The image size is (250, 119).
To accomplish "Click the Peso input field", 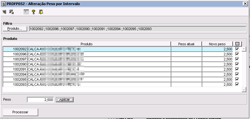I will pos(40,99).
